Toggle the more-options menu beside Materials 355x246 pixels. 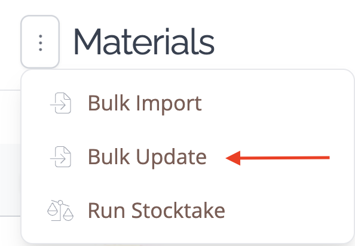tap(40, 42)
